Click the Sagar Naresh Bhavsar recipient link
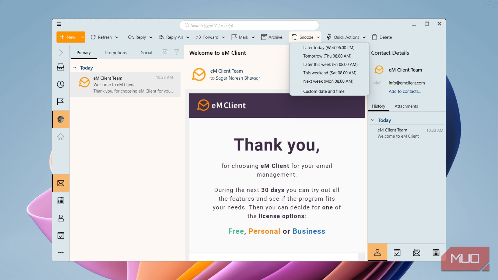 238,78
